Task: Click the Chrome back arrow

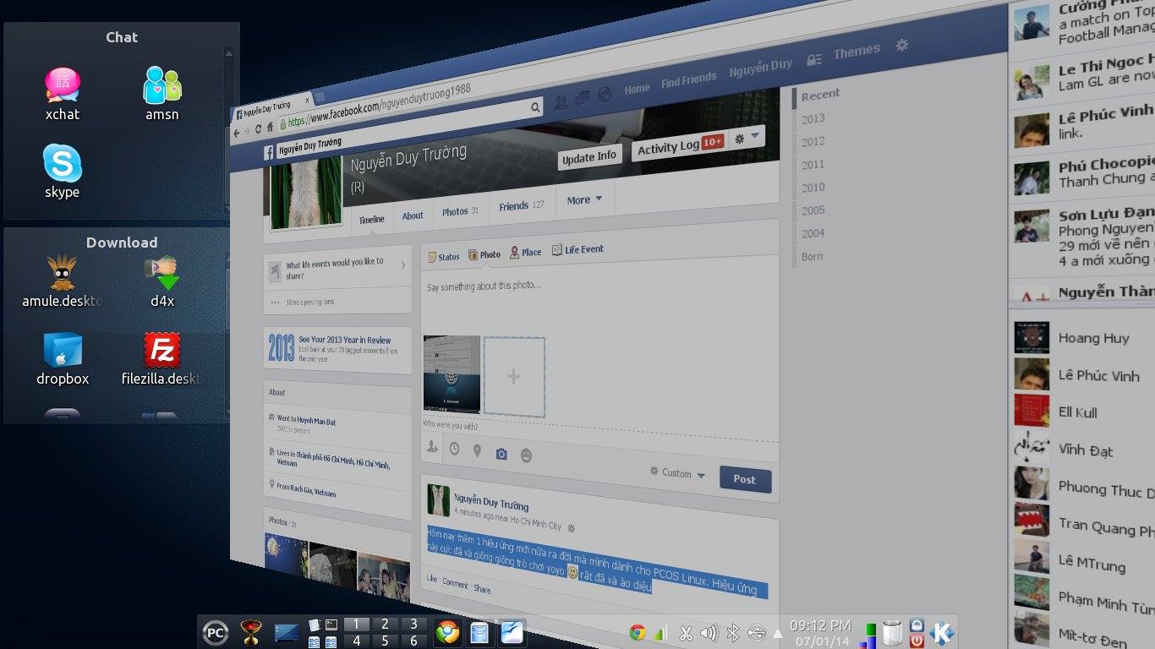Action: pyautogui.click(x=236, y=132)
